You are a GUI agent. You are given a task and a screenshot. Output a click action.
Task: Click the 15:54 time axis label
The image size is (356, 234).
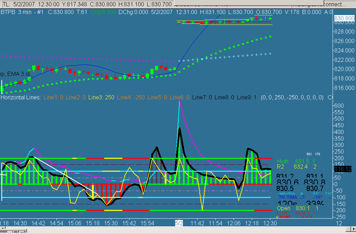pyautogui.click(x=147, y=223)
